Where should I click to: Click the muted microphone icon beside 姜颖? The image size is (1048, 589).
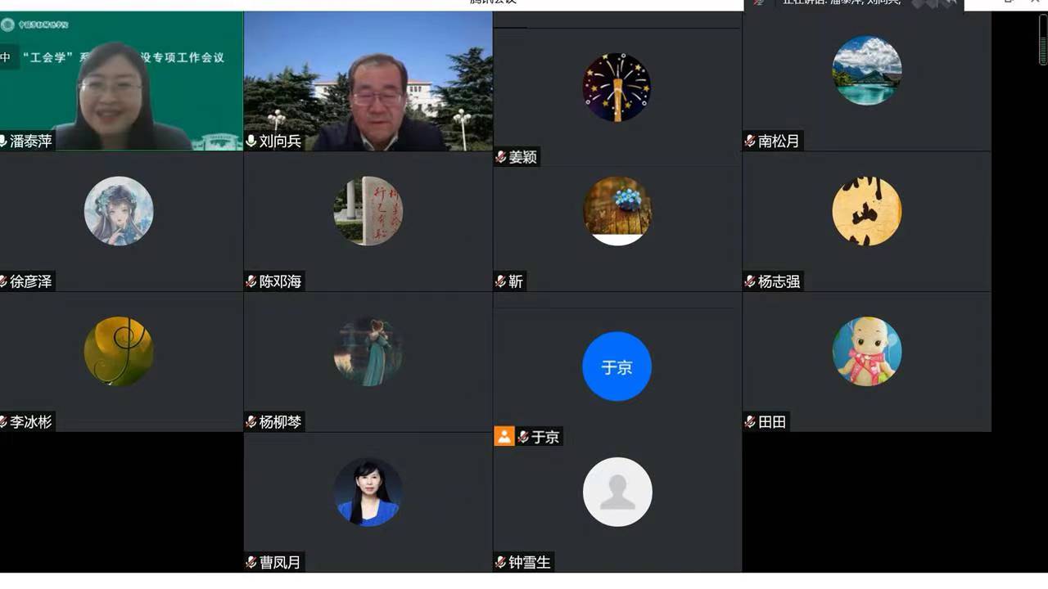501,157
